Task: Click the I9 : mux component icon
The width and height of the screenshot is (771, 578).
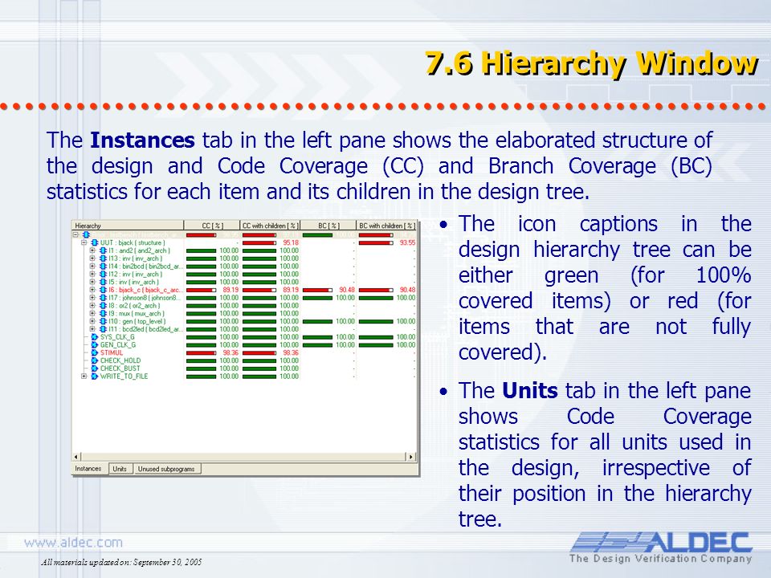Action: coord(104,314)
